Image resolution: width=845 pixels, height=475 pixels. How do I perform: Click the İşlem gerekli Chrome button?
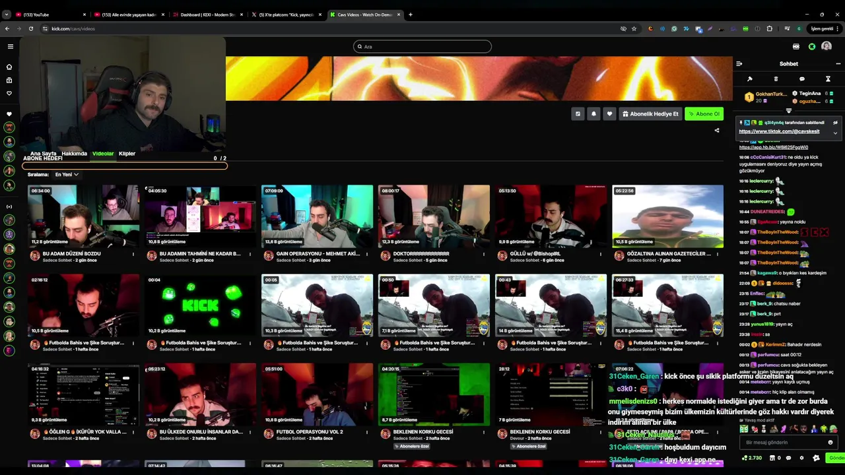coord(825,28)
